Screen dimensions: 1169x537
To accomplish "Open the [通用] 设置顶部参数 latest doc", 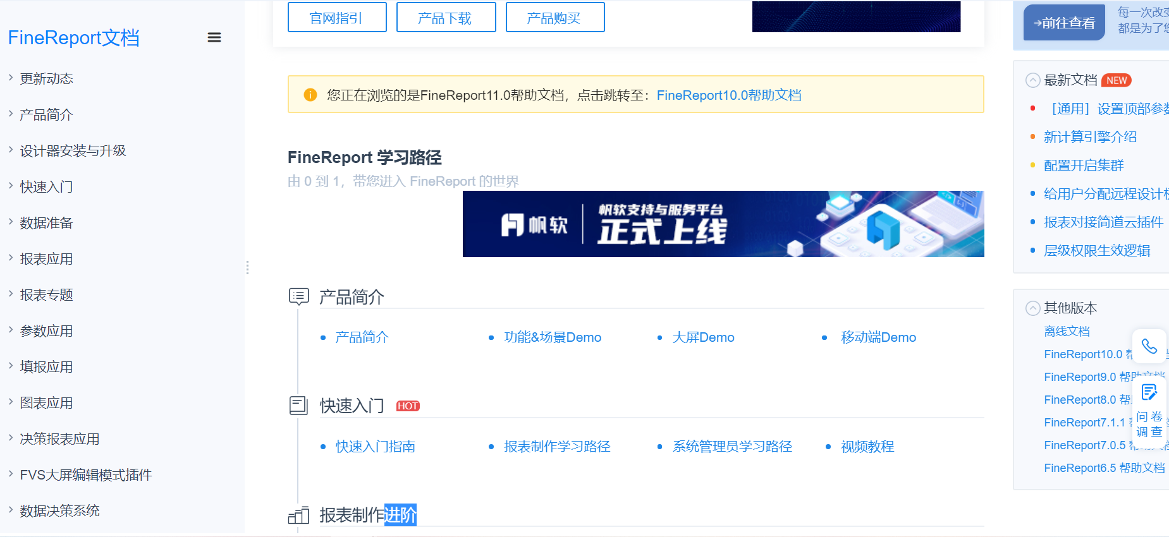I will point(1106,109).
